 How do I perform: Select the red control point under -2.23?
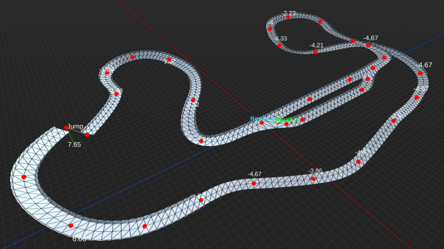[288, 17]
